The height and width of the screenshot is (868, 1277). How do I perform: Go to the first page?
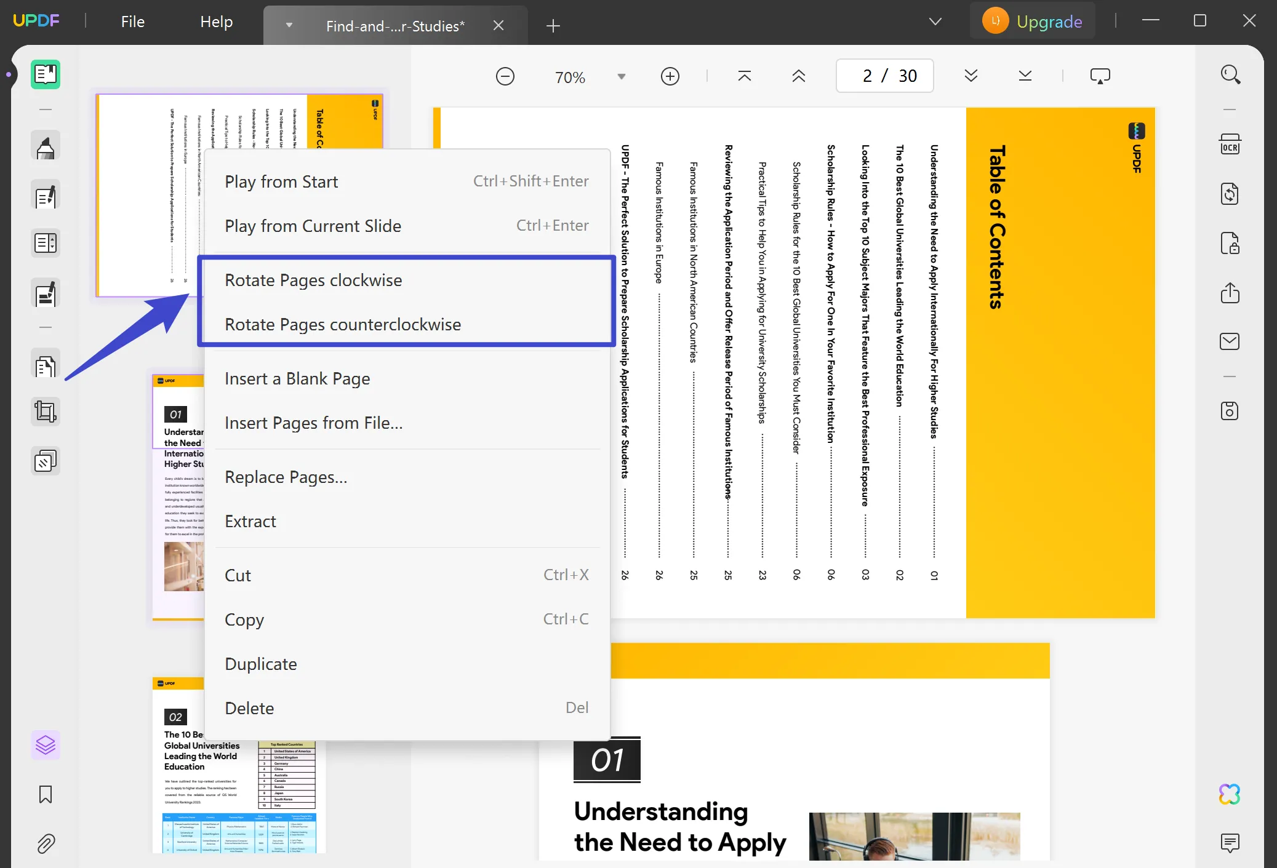pos(745,76)
